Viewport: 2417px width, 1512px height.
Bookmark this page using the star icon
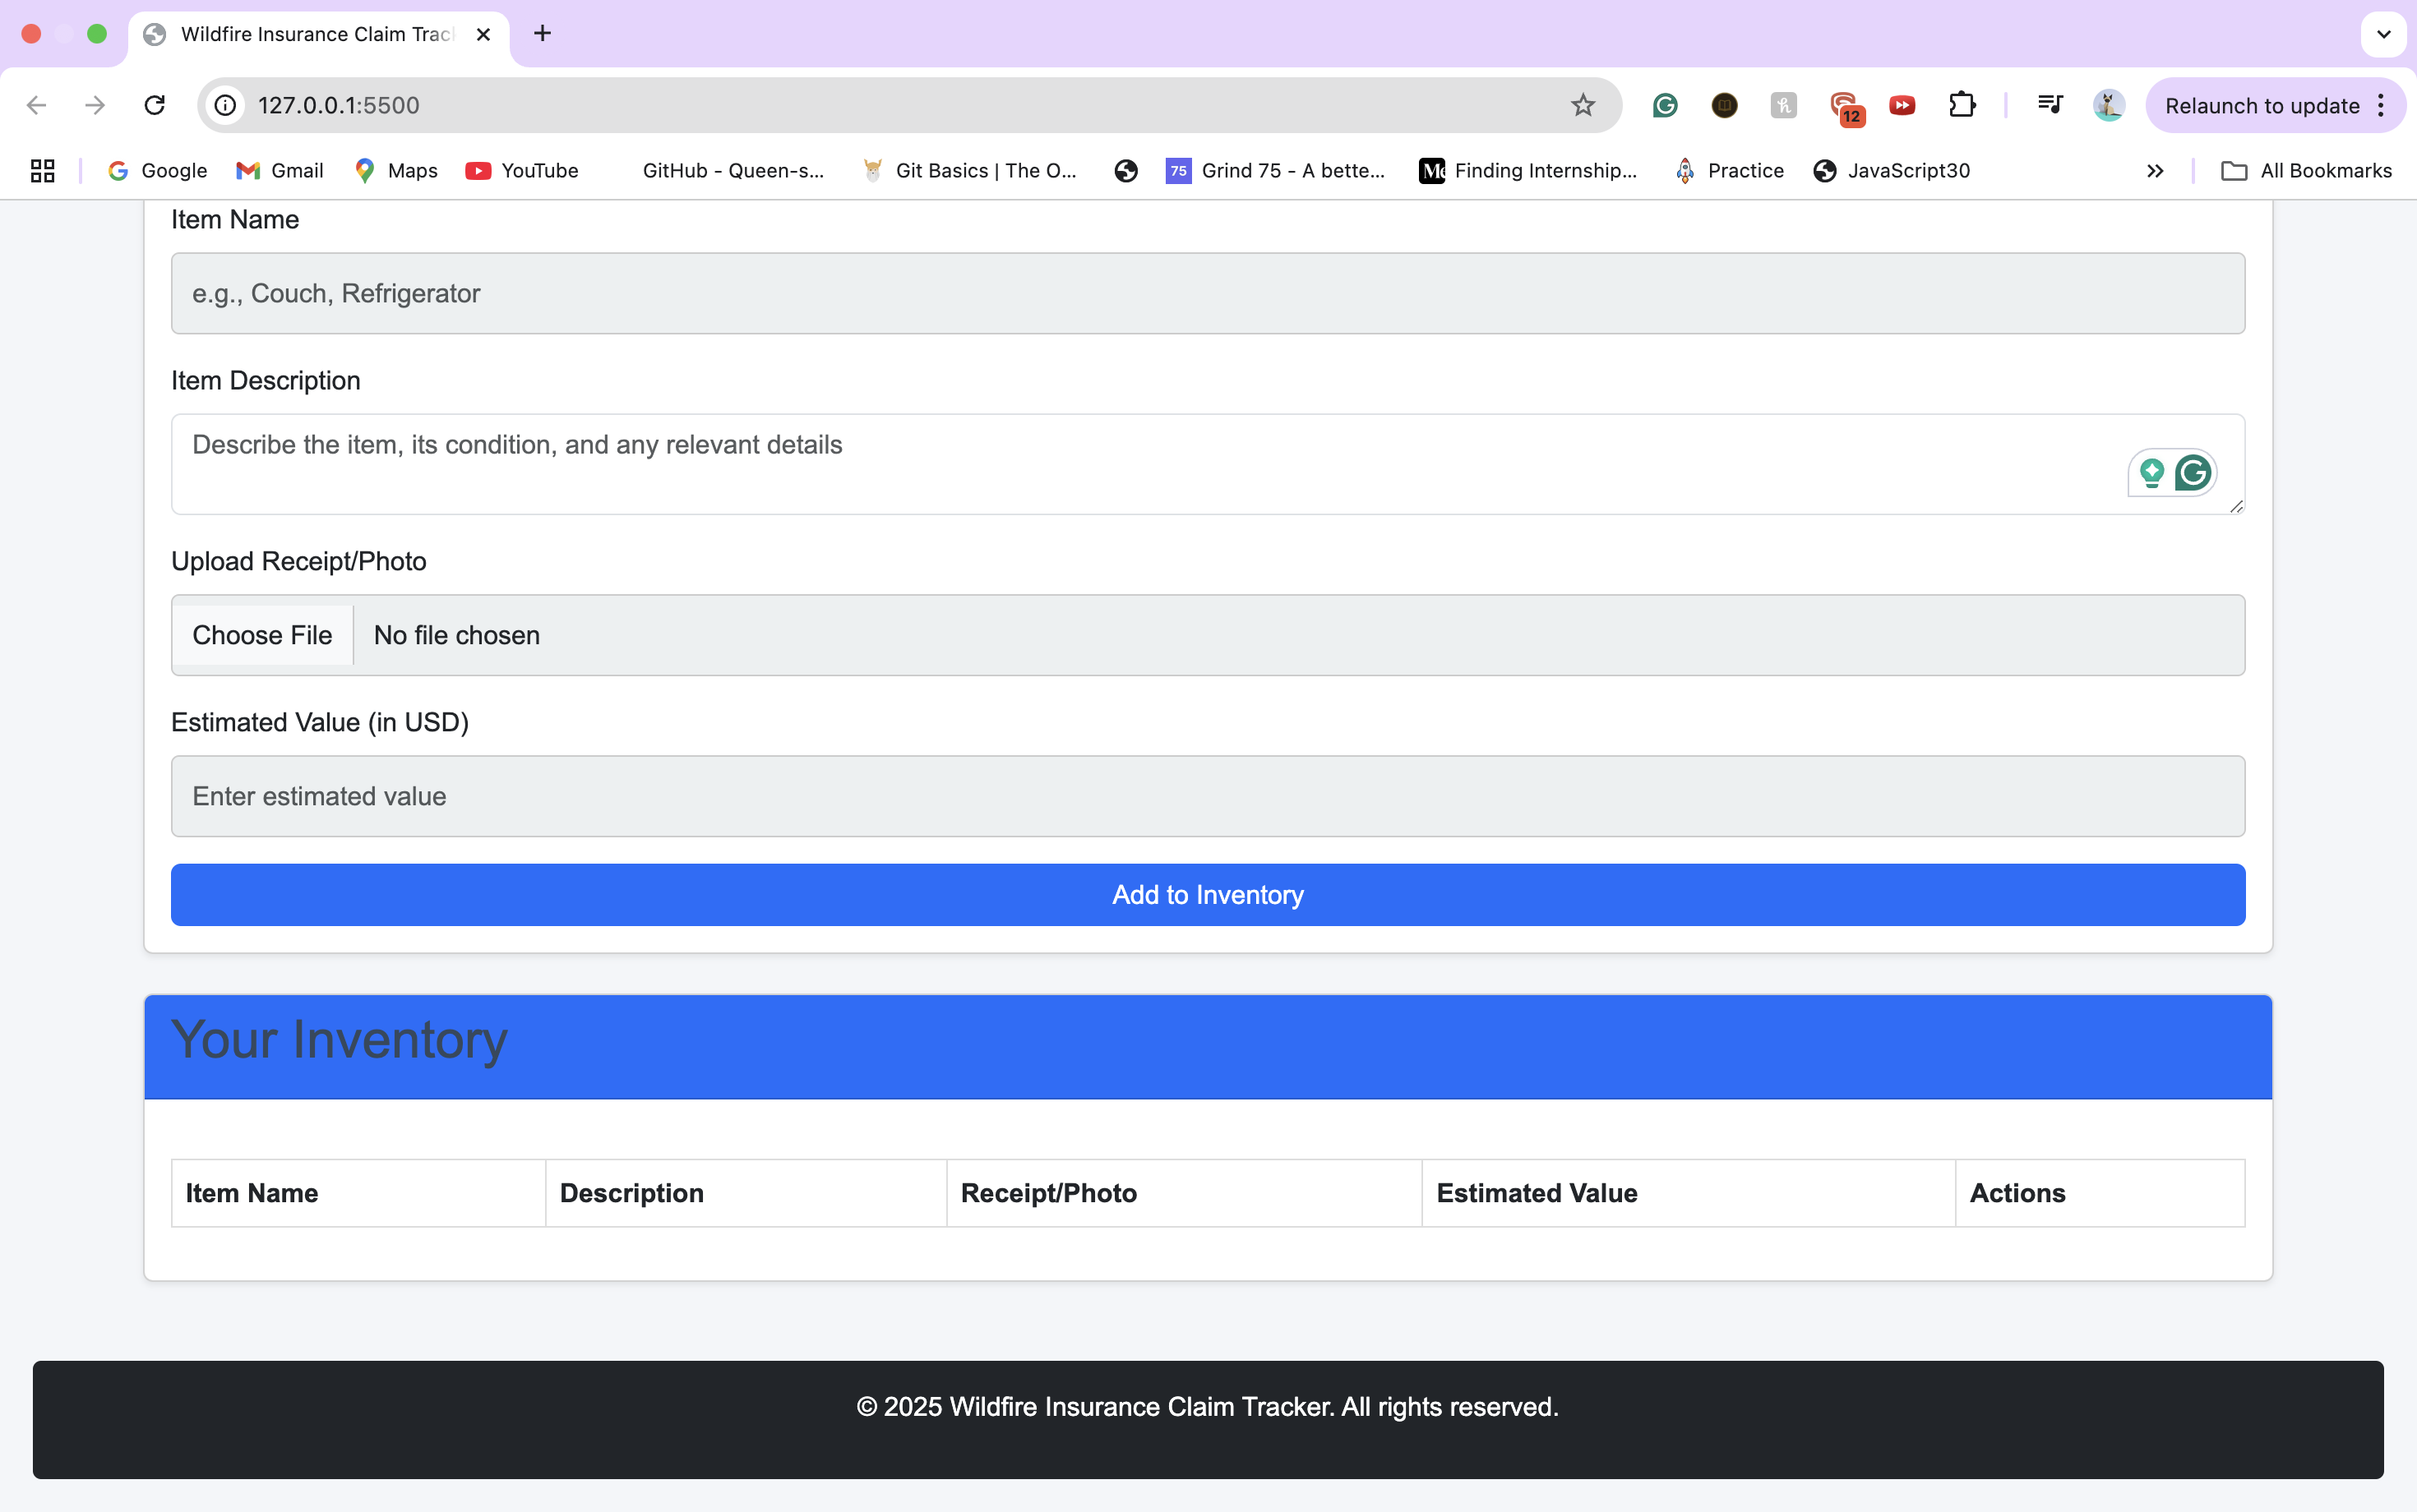pyautogui.click(x=1583, y=105)
